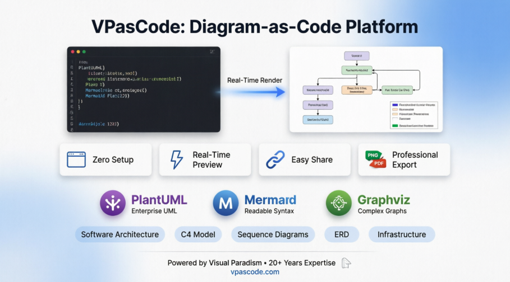
Task: Click the top purple node in flowchart
Action: pos(356,56)
